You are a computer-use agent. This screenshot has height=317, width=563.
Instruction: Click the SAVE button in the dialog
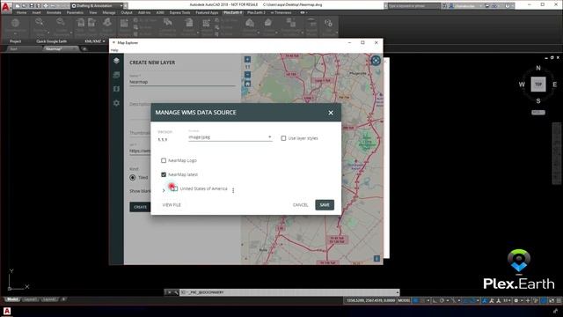point(325,205)
